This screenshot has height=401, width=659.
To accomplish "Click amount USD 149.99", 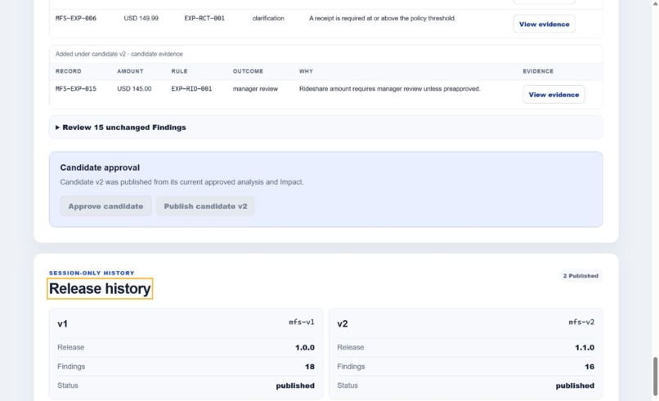I will 141,18.
